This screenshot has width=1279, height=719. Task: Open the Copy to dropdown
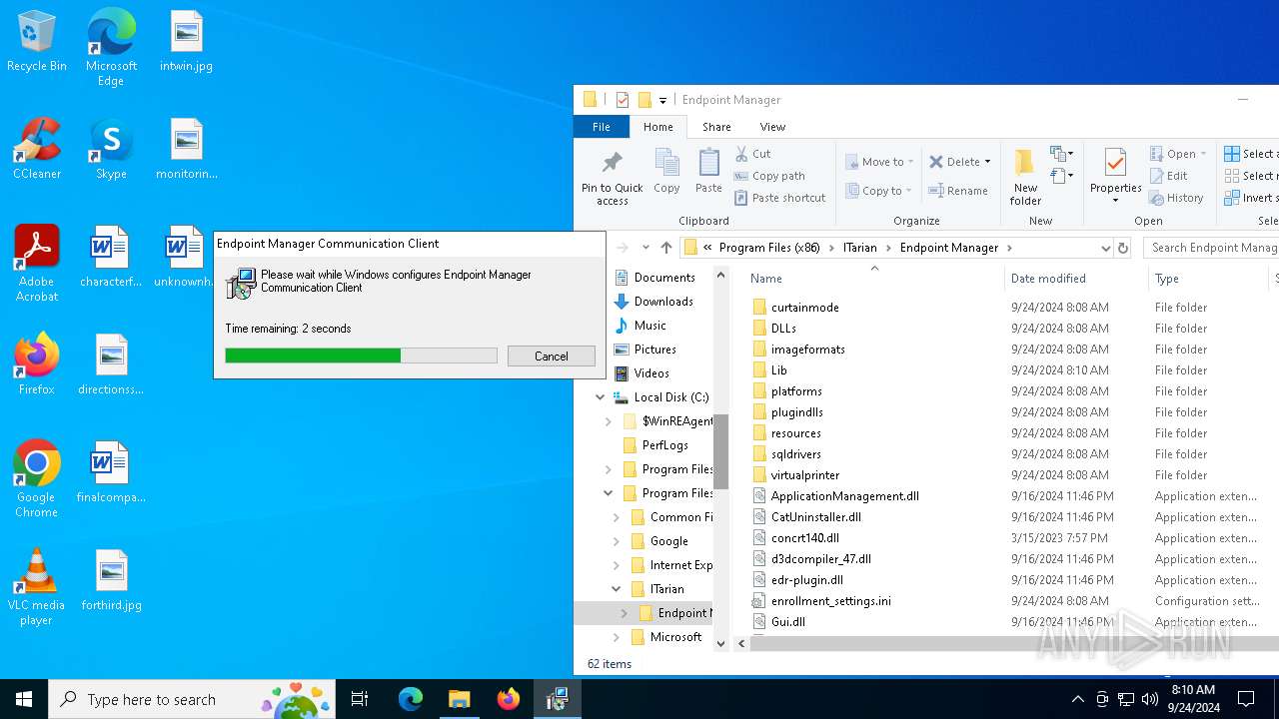[878, 191]
